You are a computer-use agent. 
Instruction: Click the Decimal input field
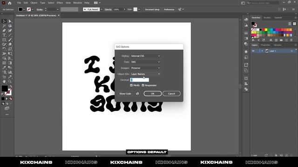[140, 80]
